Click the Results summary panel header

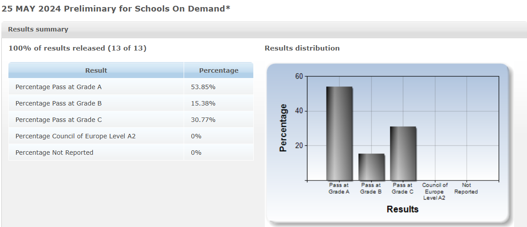263,29
